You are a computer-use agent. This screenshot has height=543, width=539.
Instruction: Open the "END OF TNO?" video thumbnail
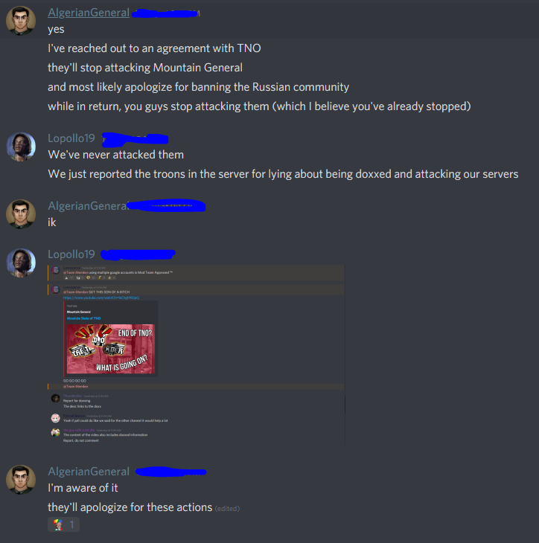tap(111, 349)
